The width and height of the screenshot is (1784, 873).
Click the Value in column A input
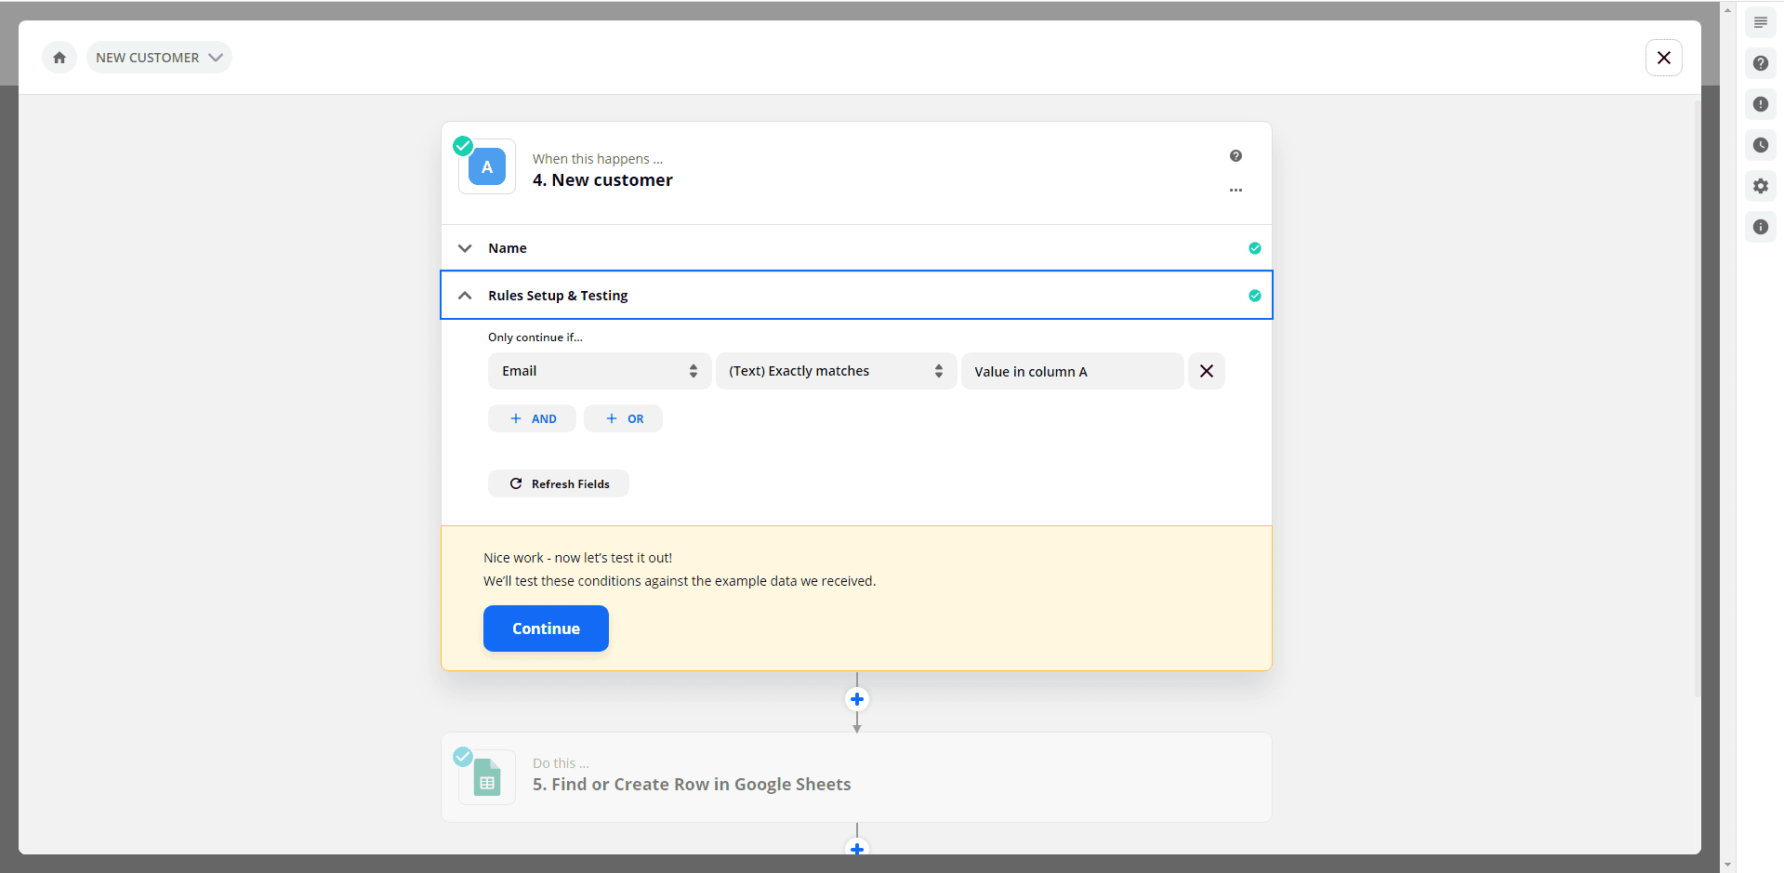[x=1072, y=371]
